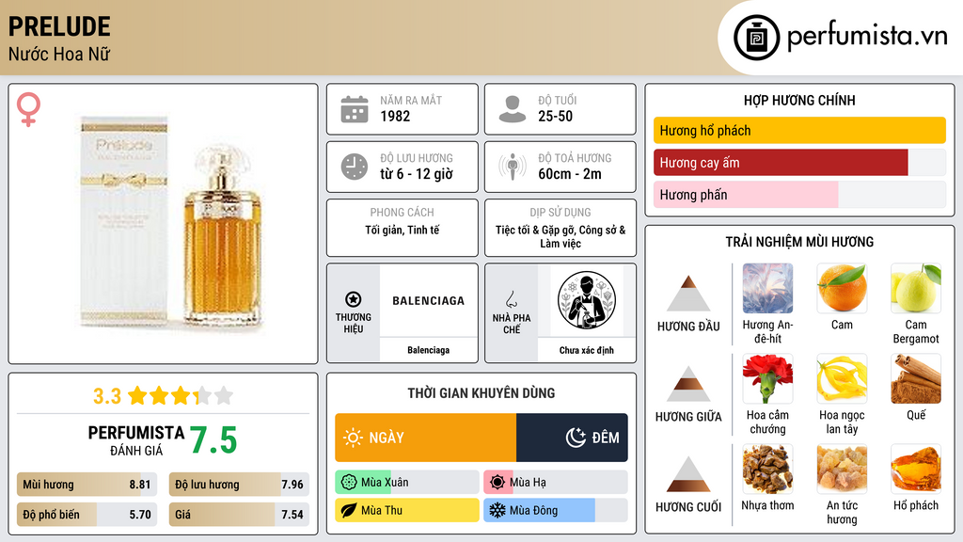Image resolution: width=963 pixels, height=542 pixels.
Task: Select the Ngày sun section
Action: [426, 438]
